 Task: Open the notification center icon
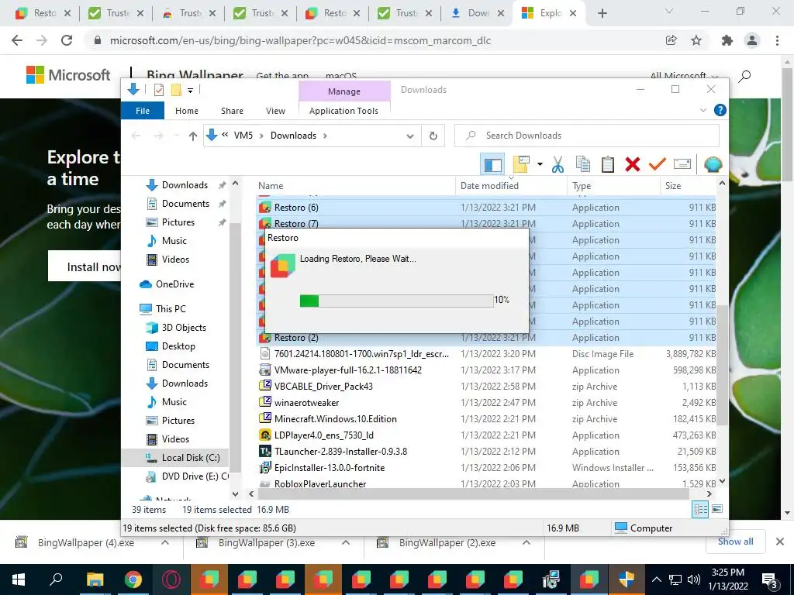770,580
